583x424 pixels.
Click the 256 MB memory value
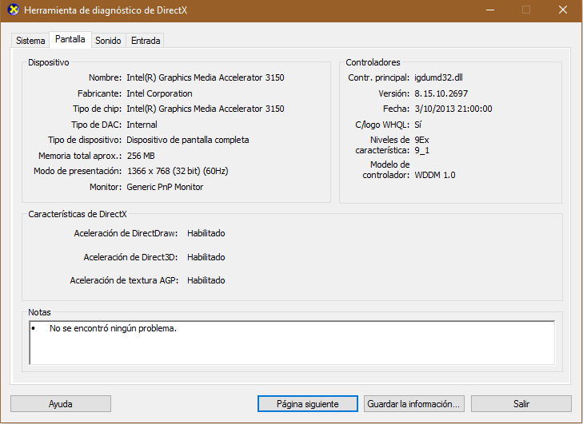(141, 156)
